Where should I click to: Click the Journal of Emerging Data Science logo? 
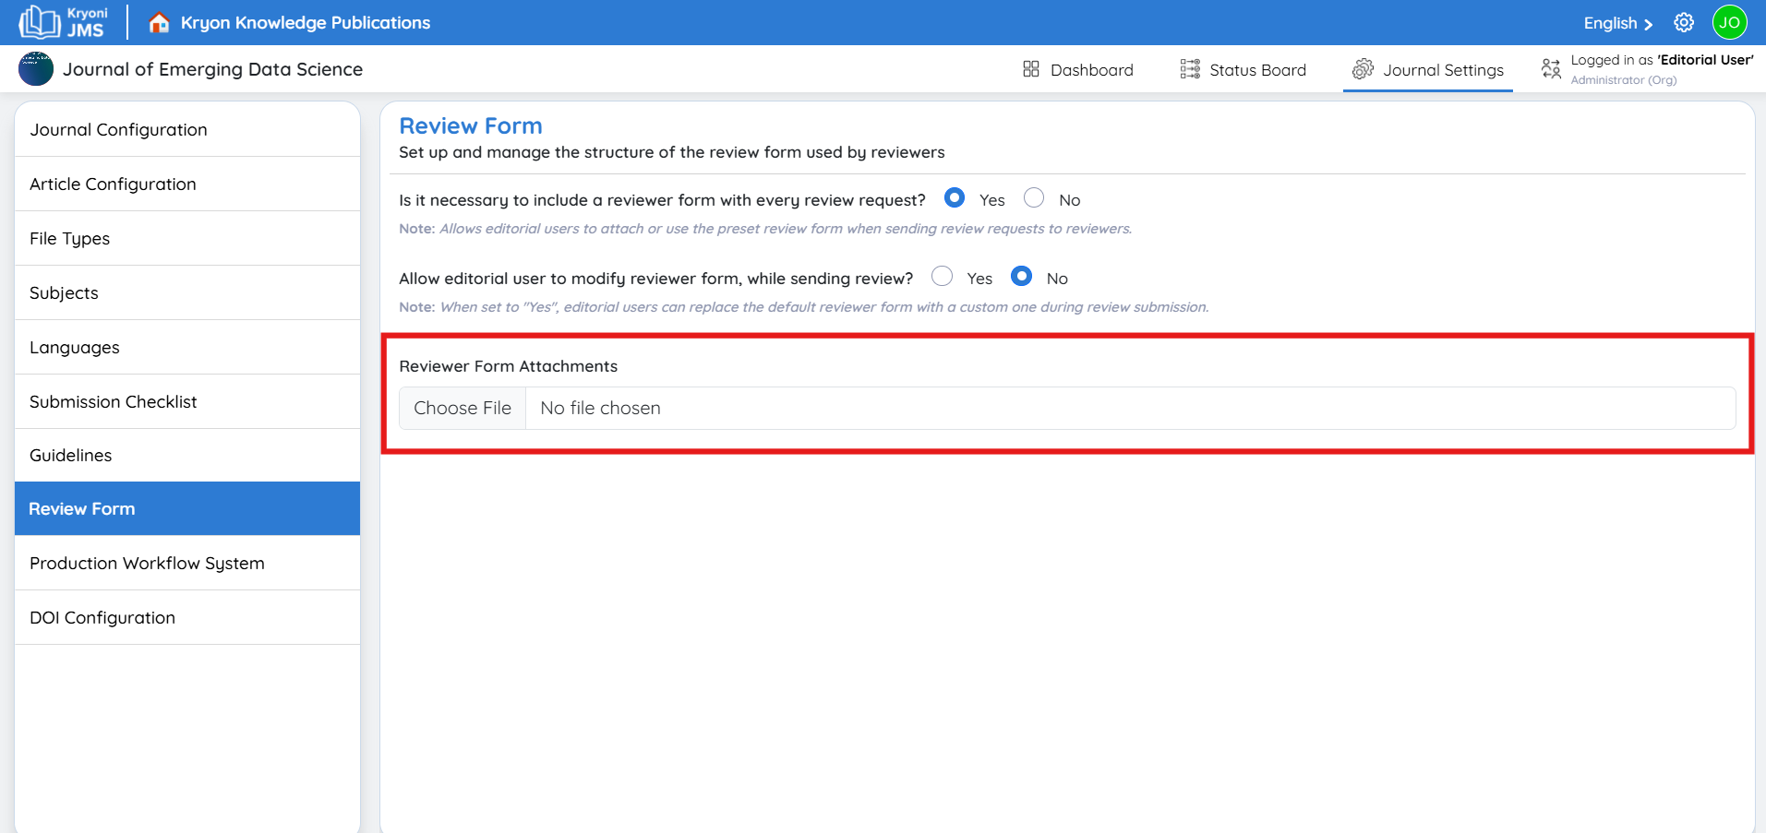click(36, 69)
